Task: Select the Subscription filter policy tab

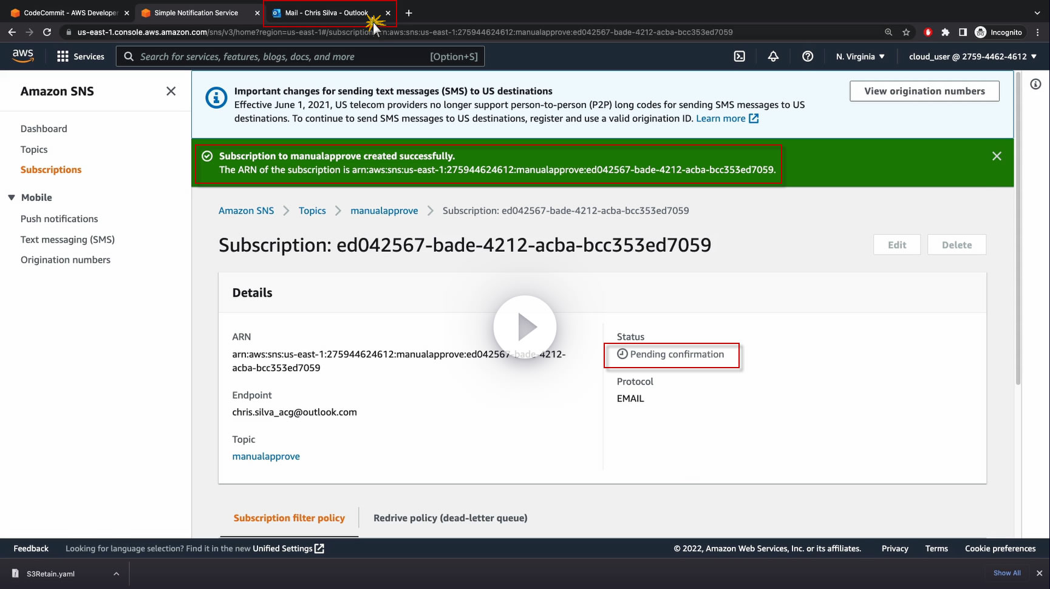Action: [x=289, y=518]
